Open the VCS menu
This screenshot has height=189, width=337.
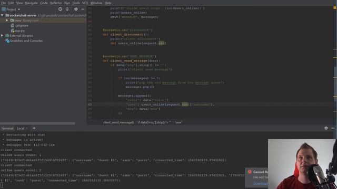click(85, 3)
